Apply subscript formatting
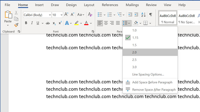Image resolution: width=200 pixels, height=112 pixels. point(54,23)
